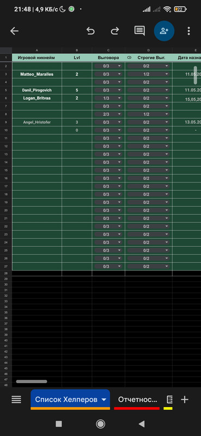The image size is (201, 436).
Task: Open Строгие Выг. dropdown in row 2
Action: click(149, 66)
